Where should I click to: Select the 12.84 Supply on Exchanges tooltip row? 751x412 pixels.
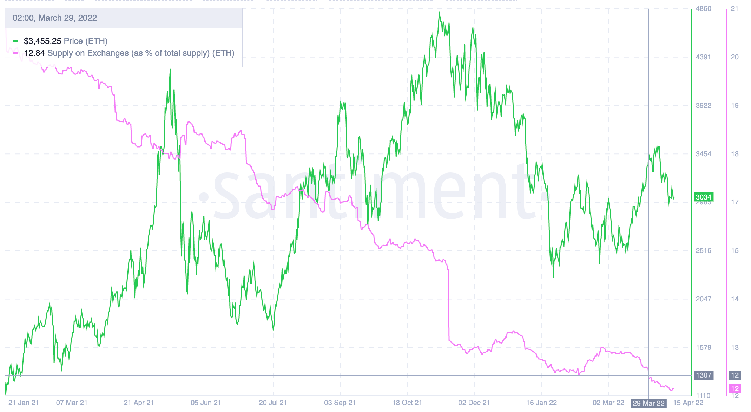pyautogui.click(x=129, y=53)
